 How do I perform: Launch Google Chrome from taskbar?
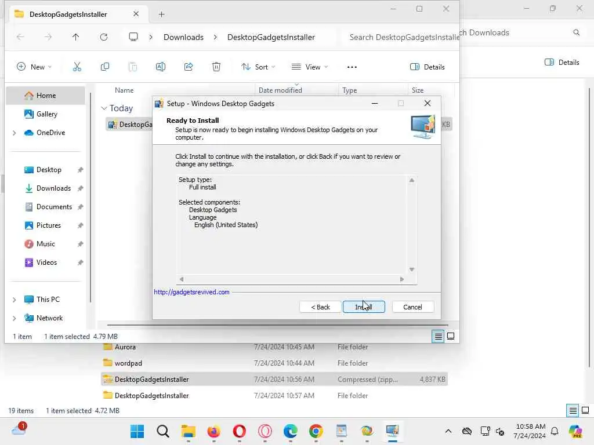(316, 431)
